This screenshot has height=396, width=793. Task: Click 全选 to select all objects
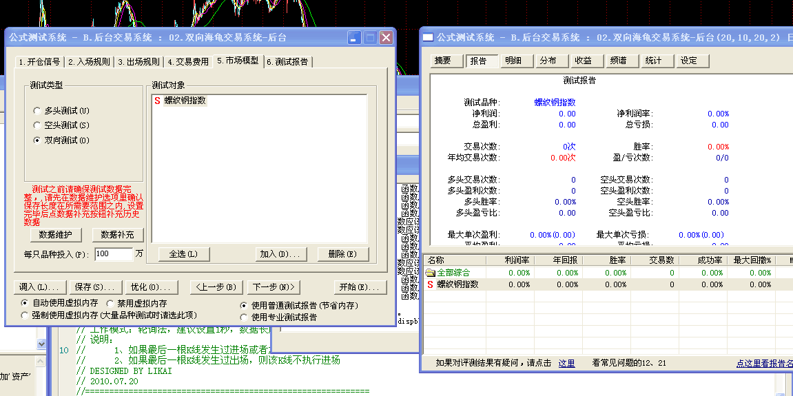click(183, 254)
